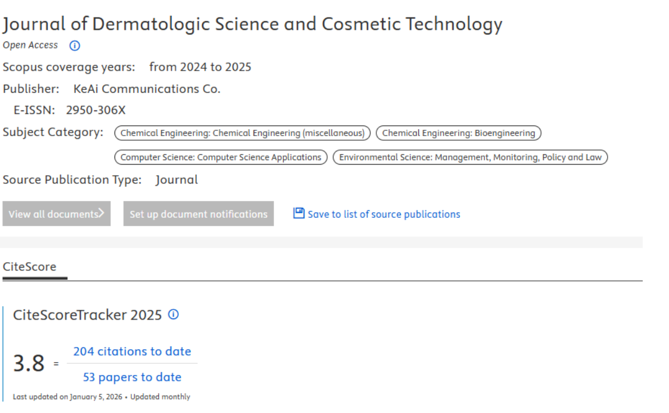Click the info icon beside Open Access
This screenshot has height=413, width=669.
(74, 46)
